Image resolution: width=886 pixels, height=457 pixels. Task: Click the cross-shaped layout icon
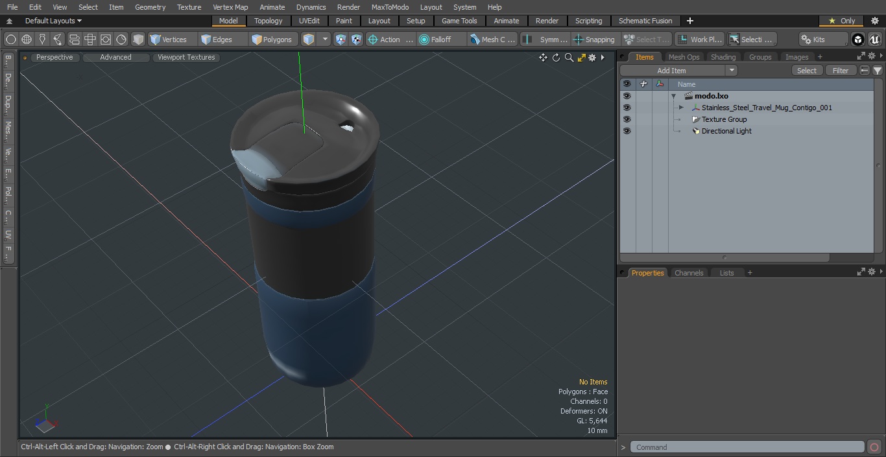(x=90, y=40)
